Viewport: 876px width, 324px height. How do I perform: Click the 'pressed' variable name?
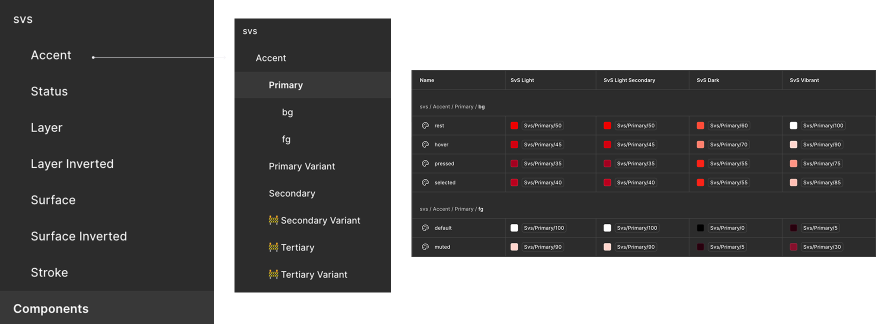(x=444, y=163)
